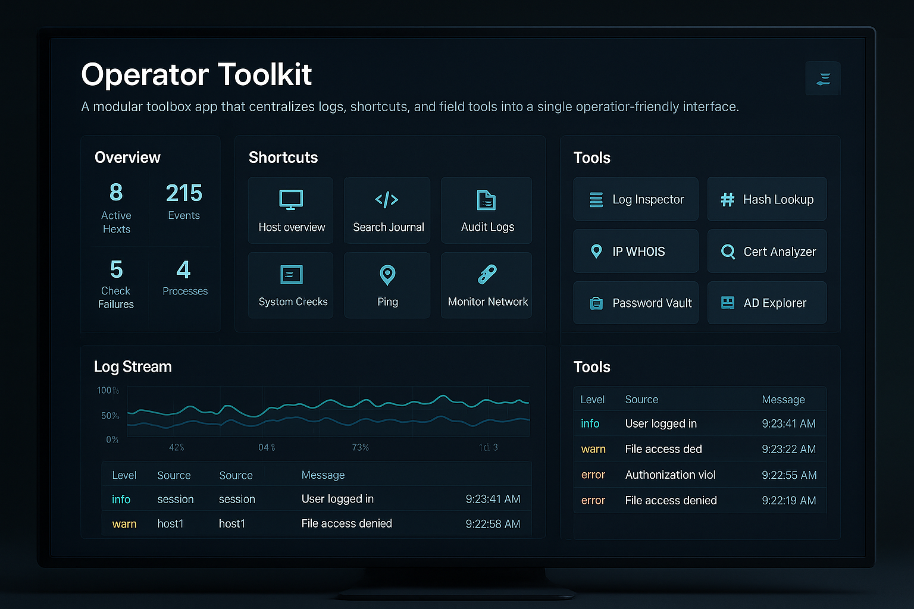
Task: Select the Hash Lookup tool
Action: tap(766, 199)
